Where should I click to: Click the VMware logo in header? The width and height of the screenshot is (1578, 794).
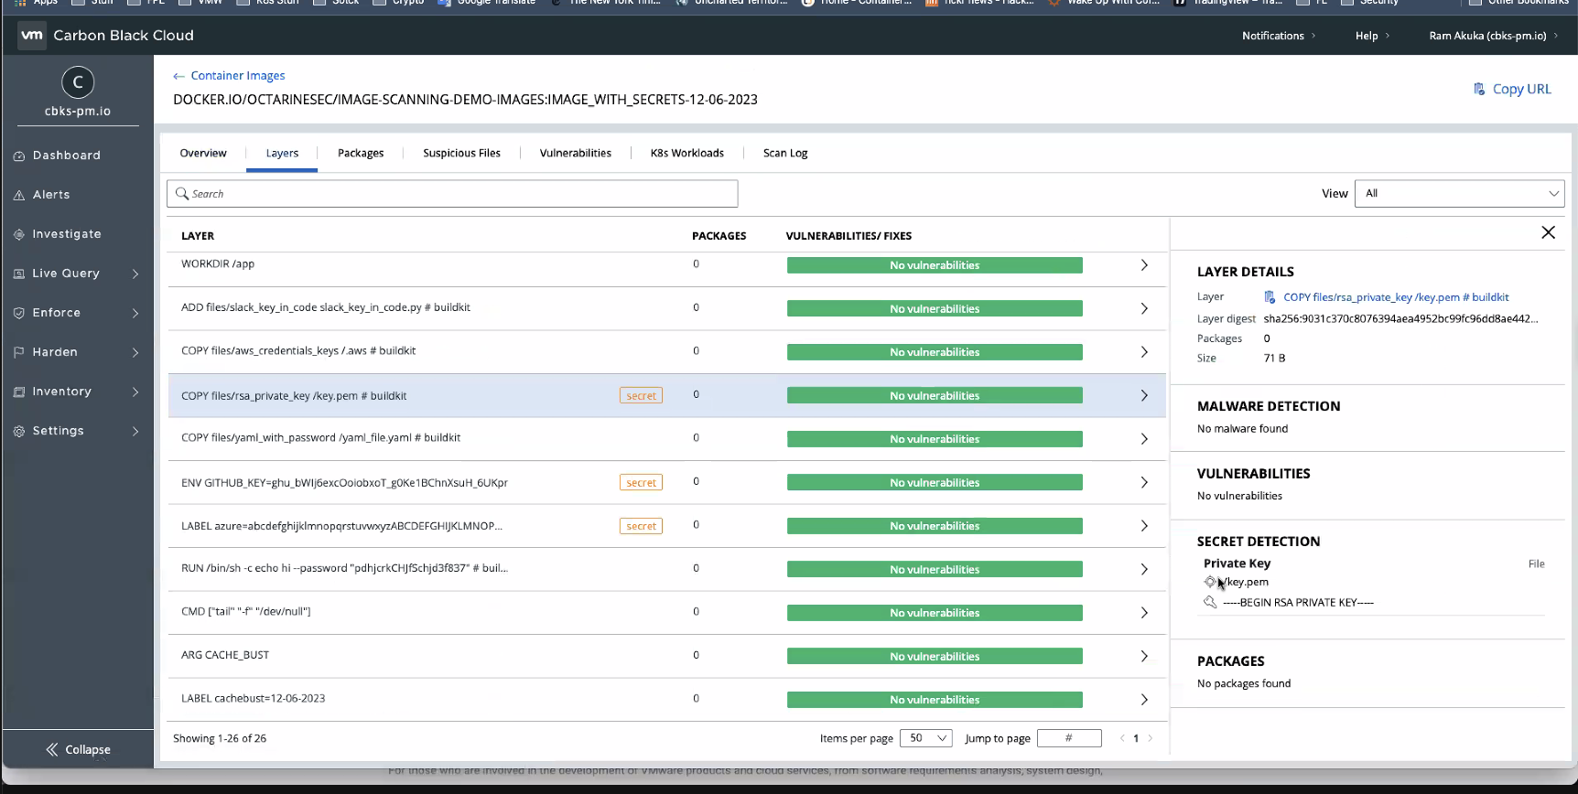click(x=32, y=36)
